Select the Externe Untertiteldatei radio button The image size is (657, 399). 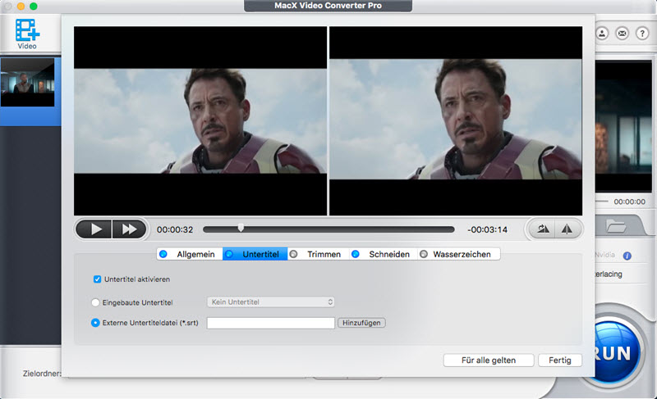95,323
